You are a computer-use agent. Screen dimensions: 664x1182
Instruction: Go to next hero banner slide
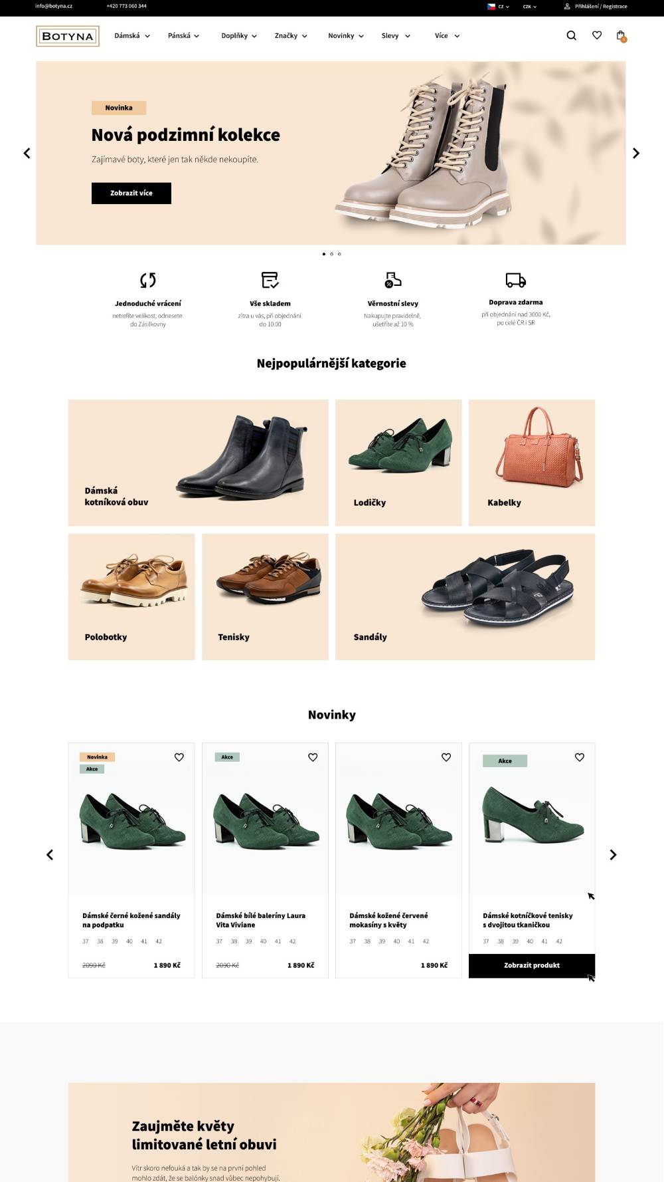[x=636, y=154]
